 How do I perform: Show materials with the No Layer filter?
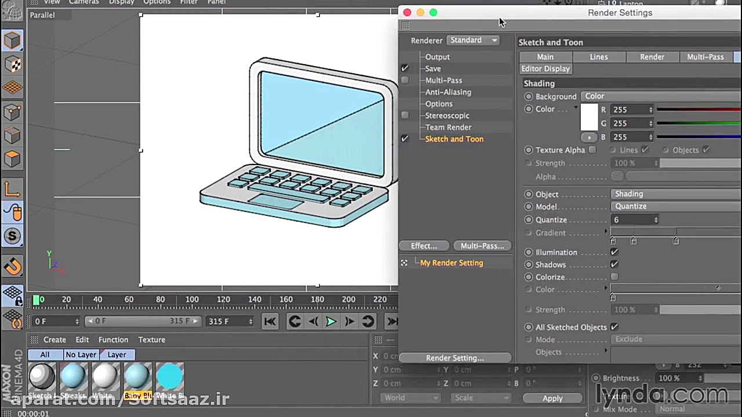(x=81, y=354)
